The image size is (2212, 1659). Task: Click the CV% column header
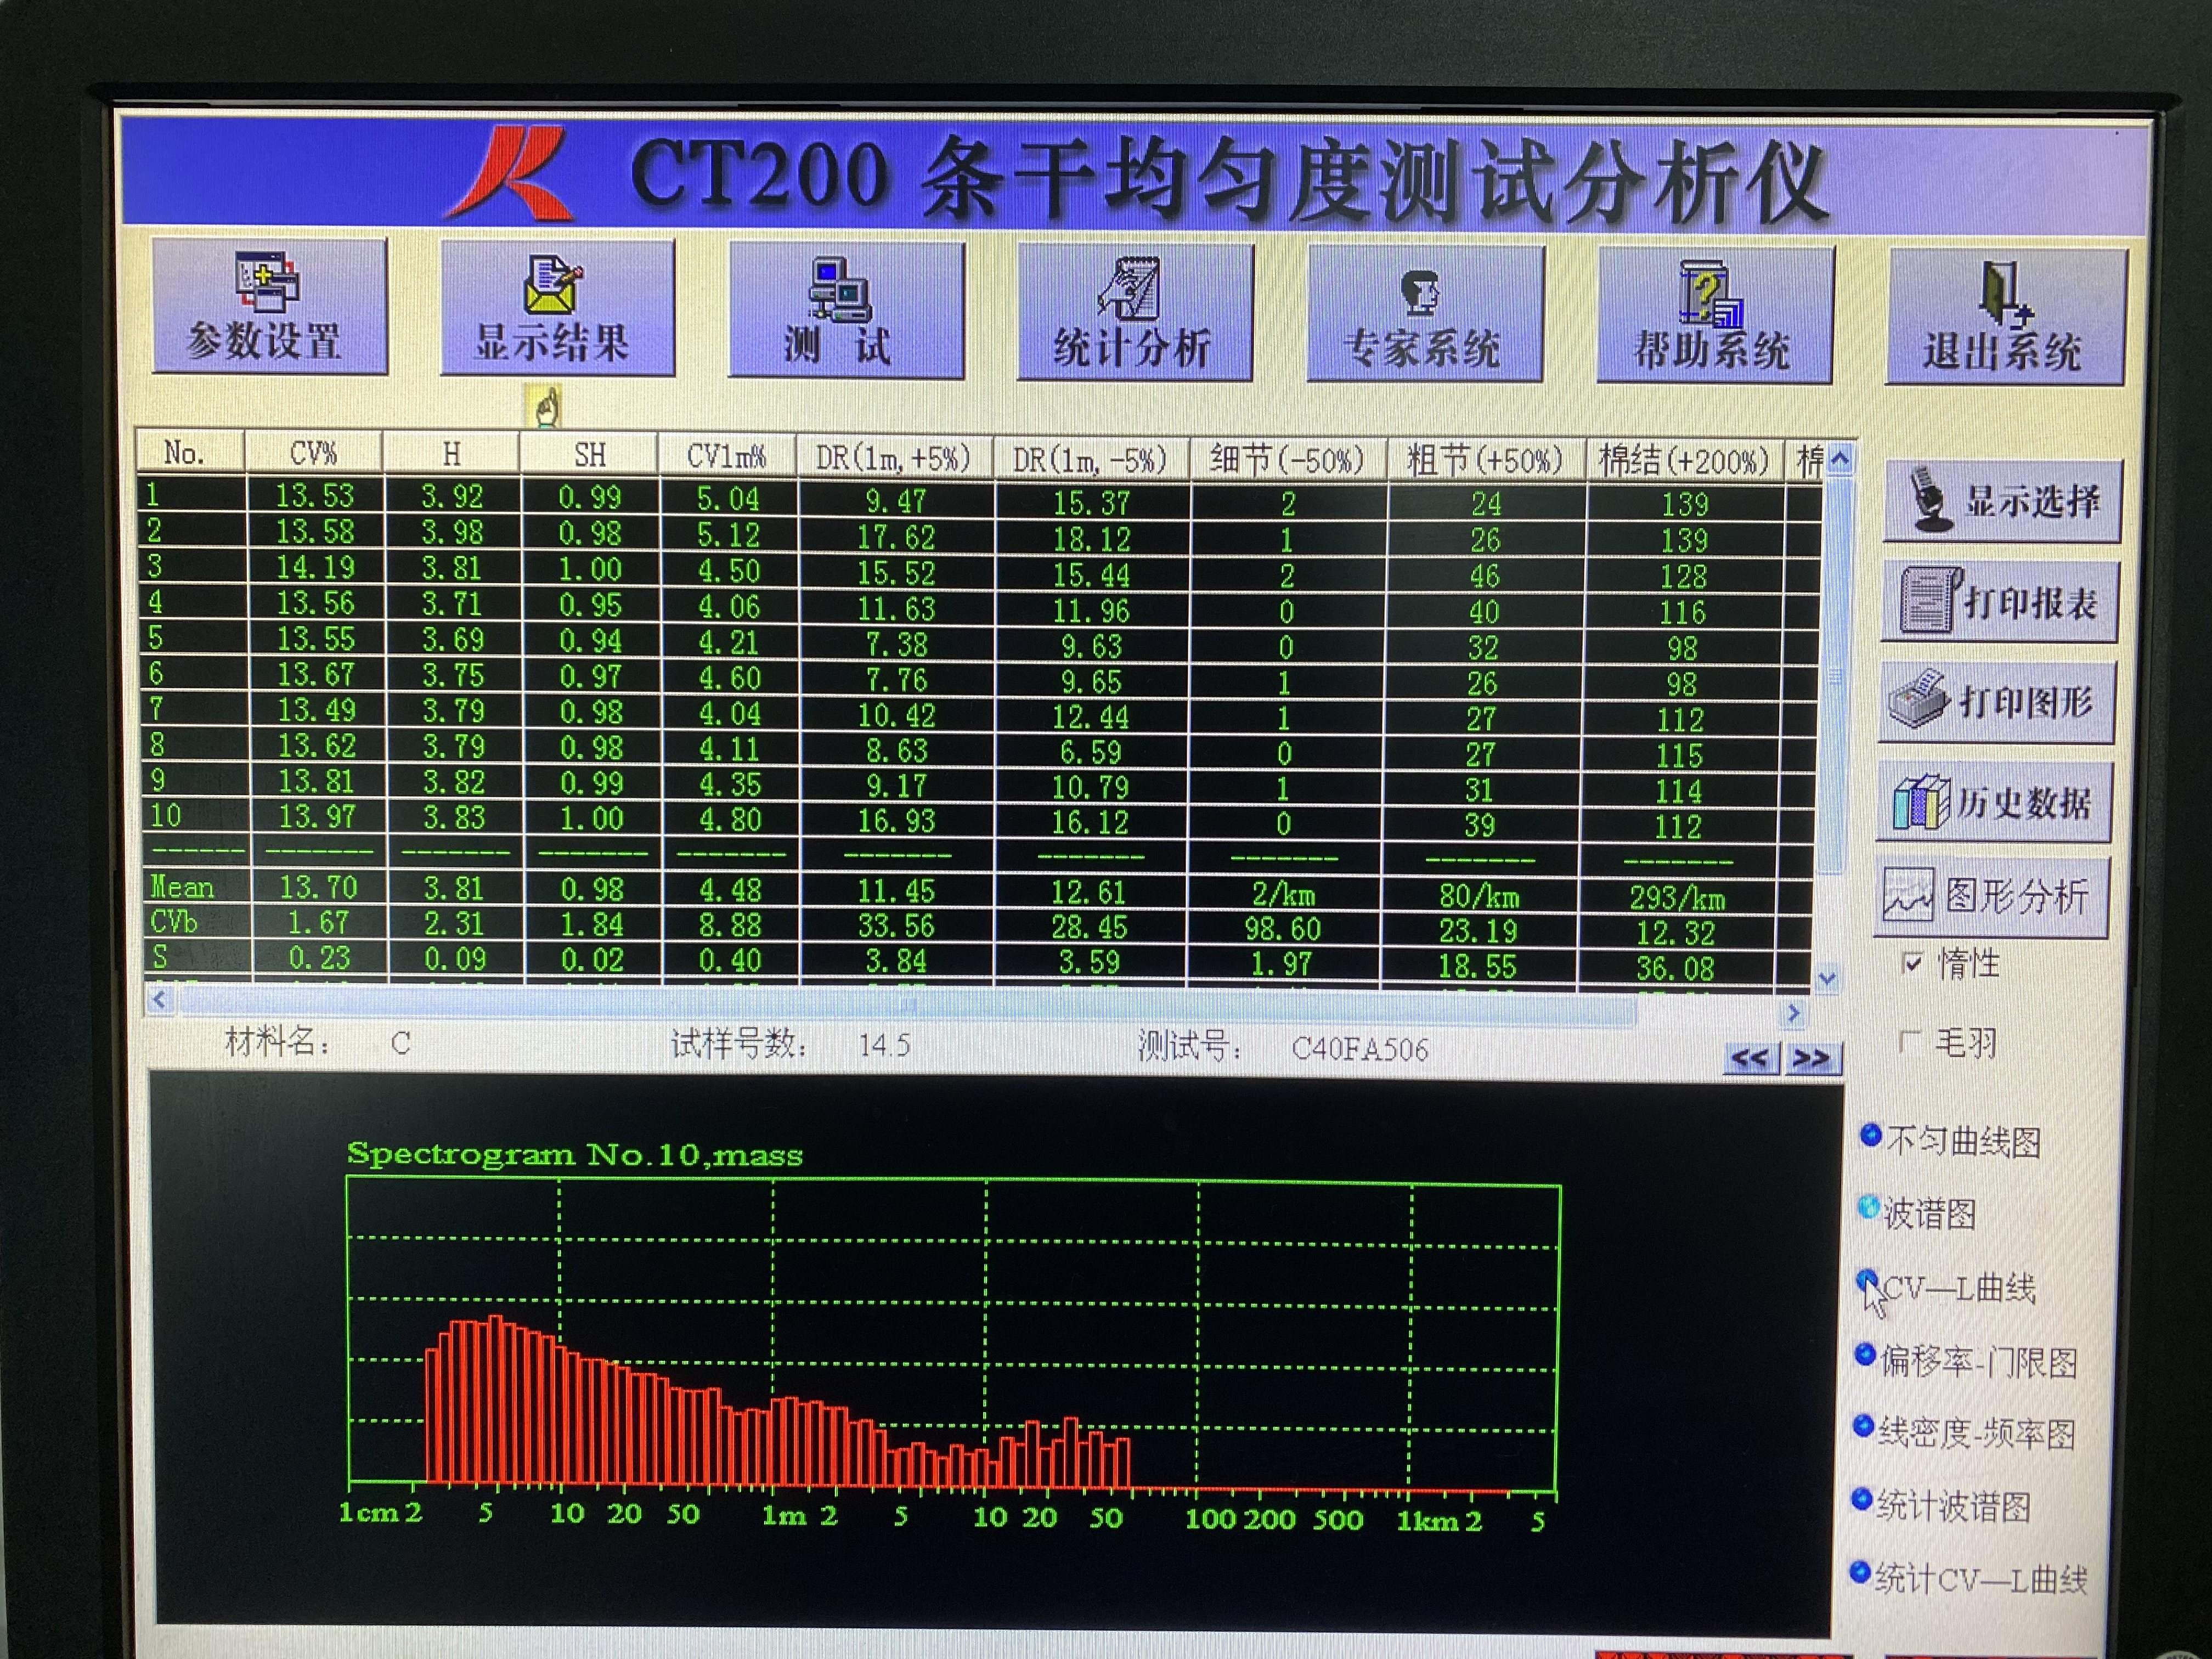click(x=313, y=453)
